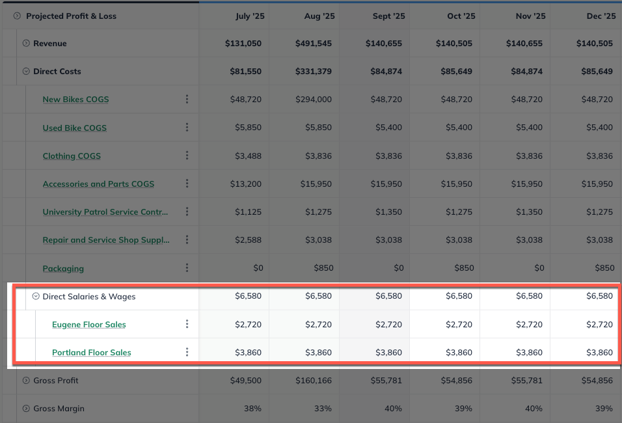Expand the Revenue row
Viewport: 622px width, 423px height.
(26, 43)
